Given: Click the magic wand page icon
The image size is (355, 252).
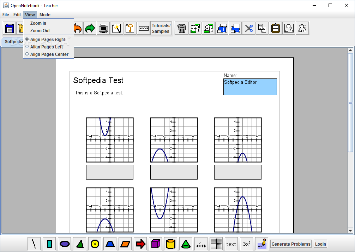Looking at the screenshot, I should tap(116, 28).
